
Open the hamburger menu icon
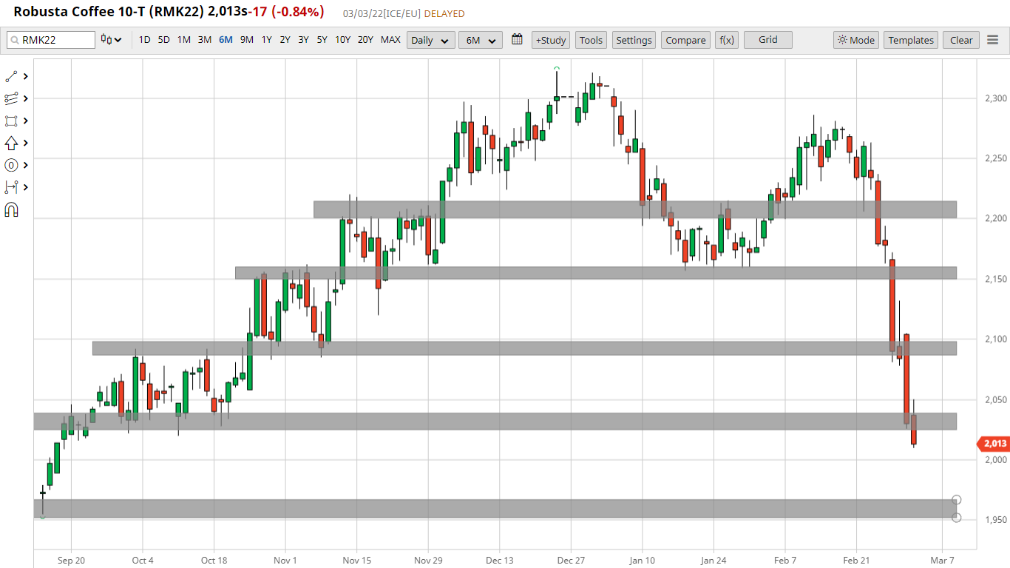993,40
